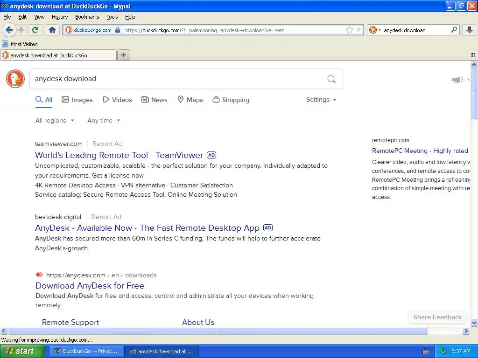Click the horizontal scrollbar right arrow

coord(466,330)
